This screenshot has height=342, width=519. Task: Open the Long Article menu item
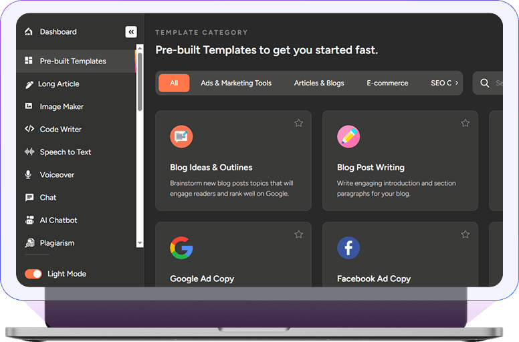58,84
